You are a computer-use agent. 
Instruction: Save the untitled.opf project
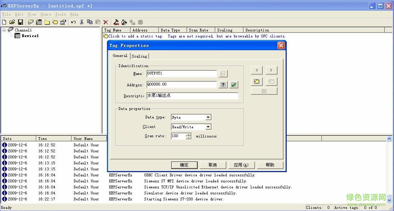[x=20, y=22]
